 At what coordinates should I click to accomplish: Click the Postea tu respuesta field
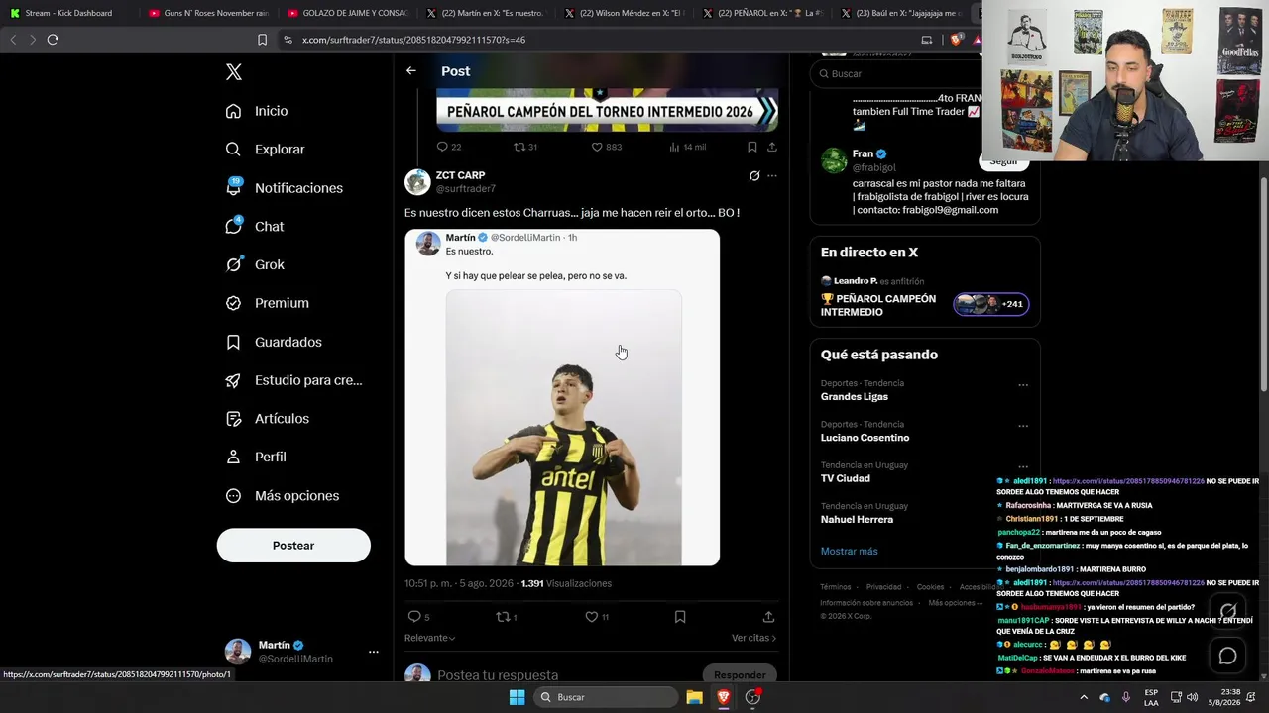(x=498, y=675)
